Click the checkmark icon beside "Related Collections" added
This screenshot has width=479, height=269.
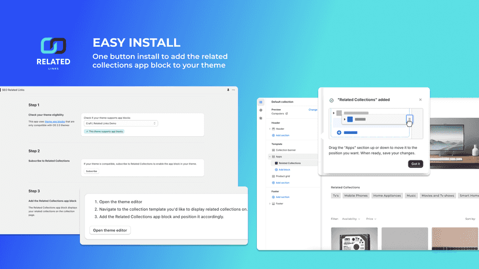331,100
